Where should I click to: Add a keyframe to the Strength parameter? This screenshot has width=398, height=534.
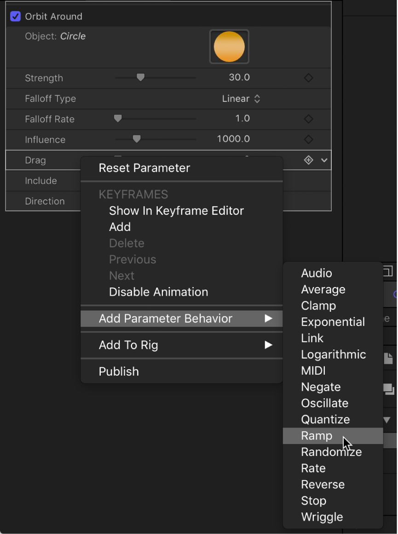coord(309,78)
